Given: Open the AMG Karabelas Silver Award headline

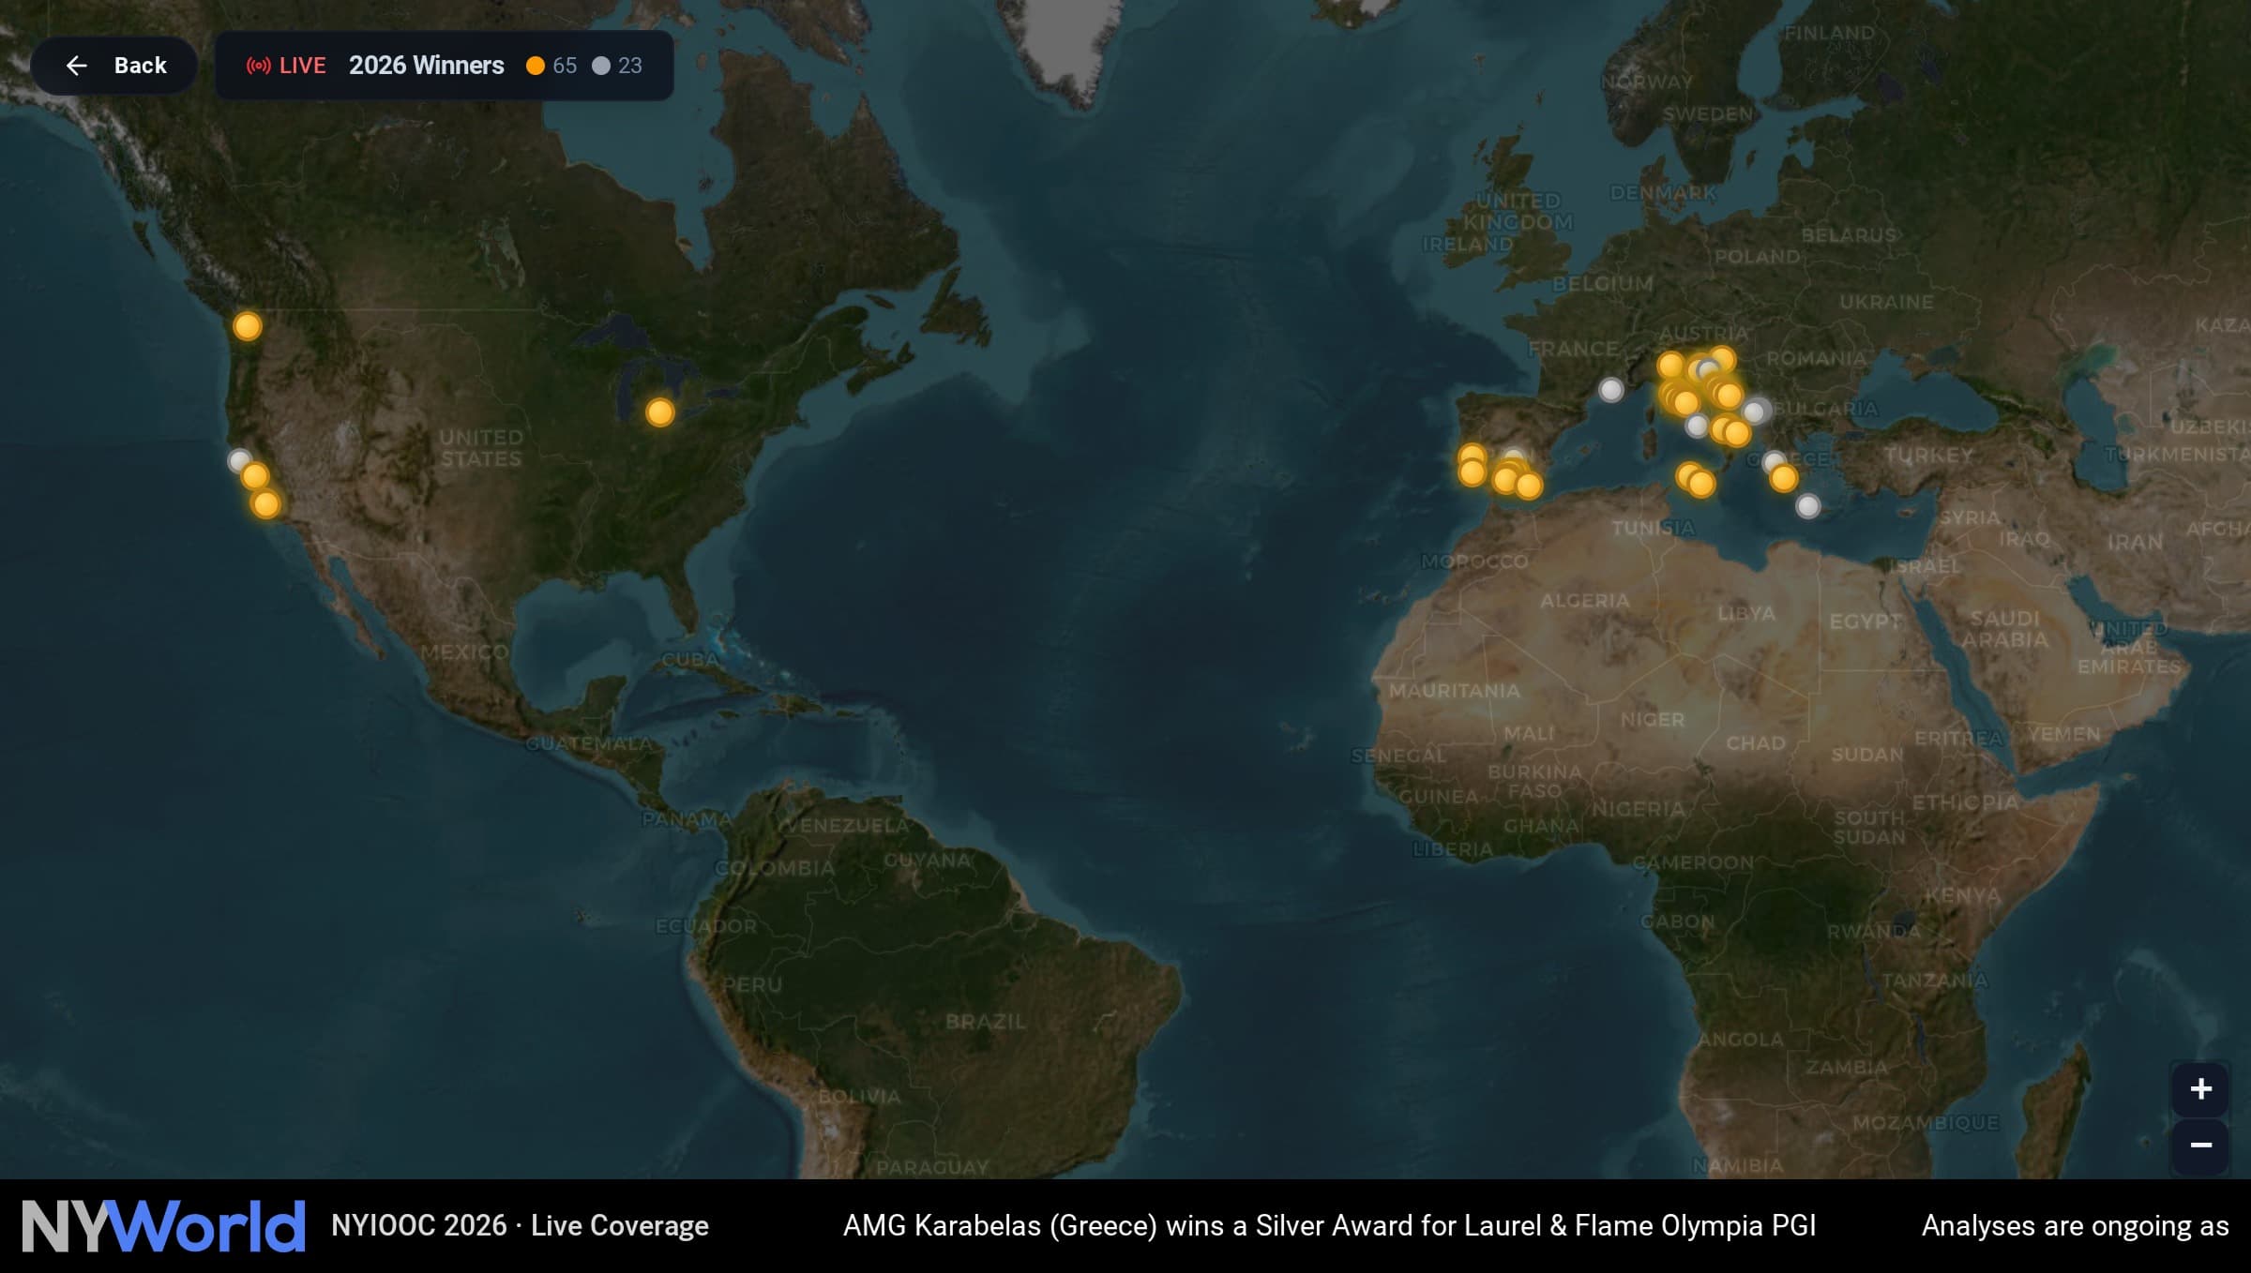Looking at the screenshot, I should tap(1329, 1225).
